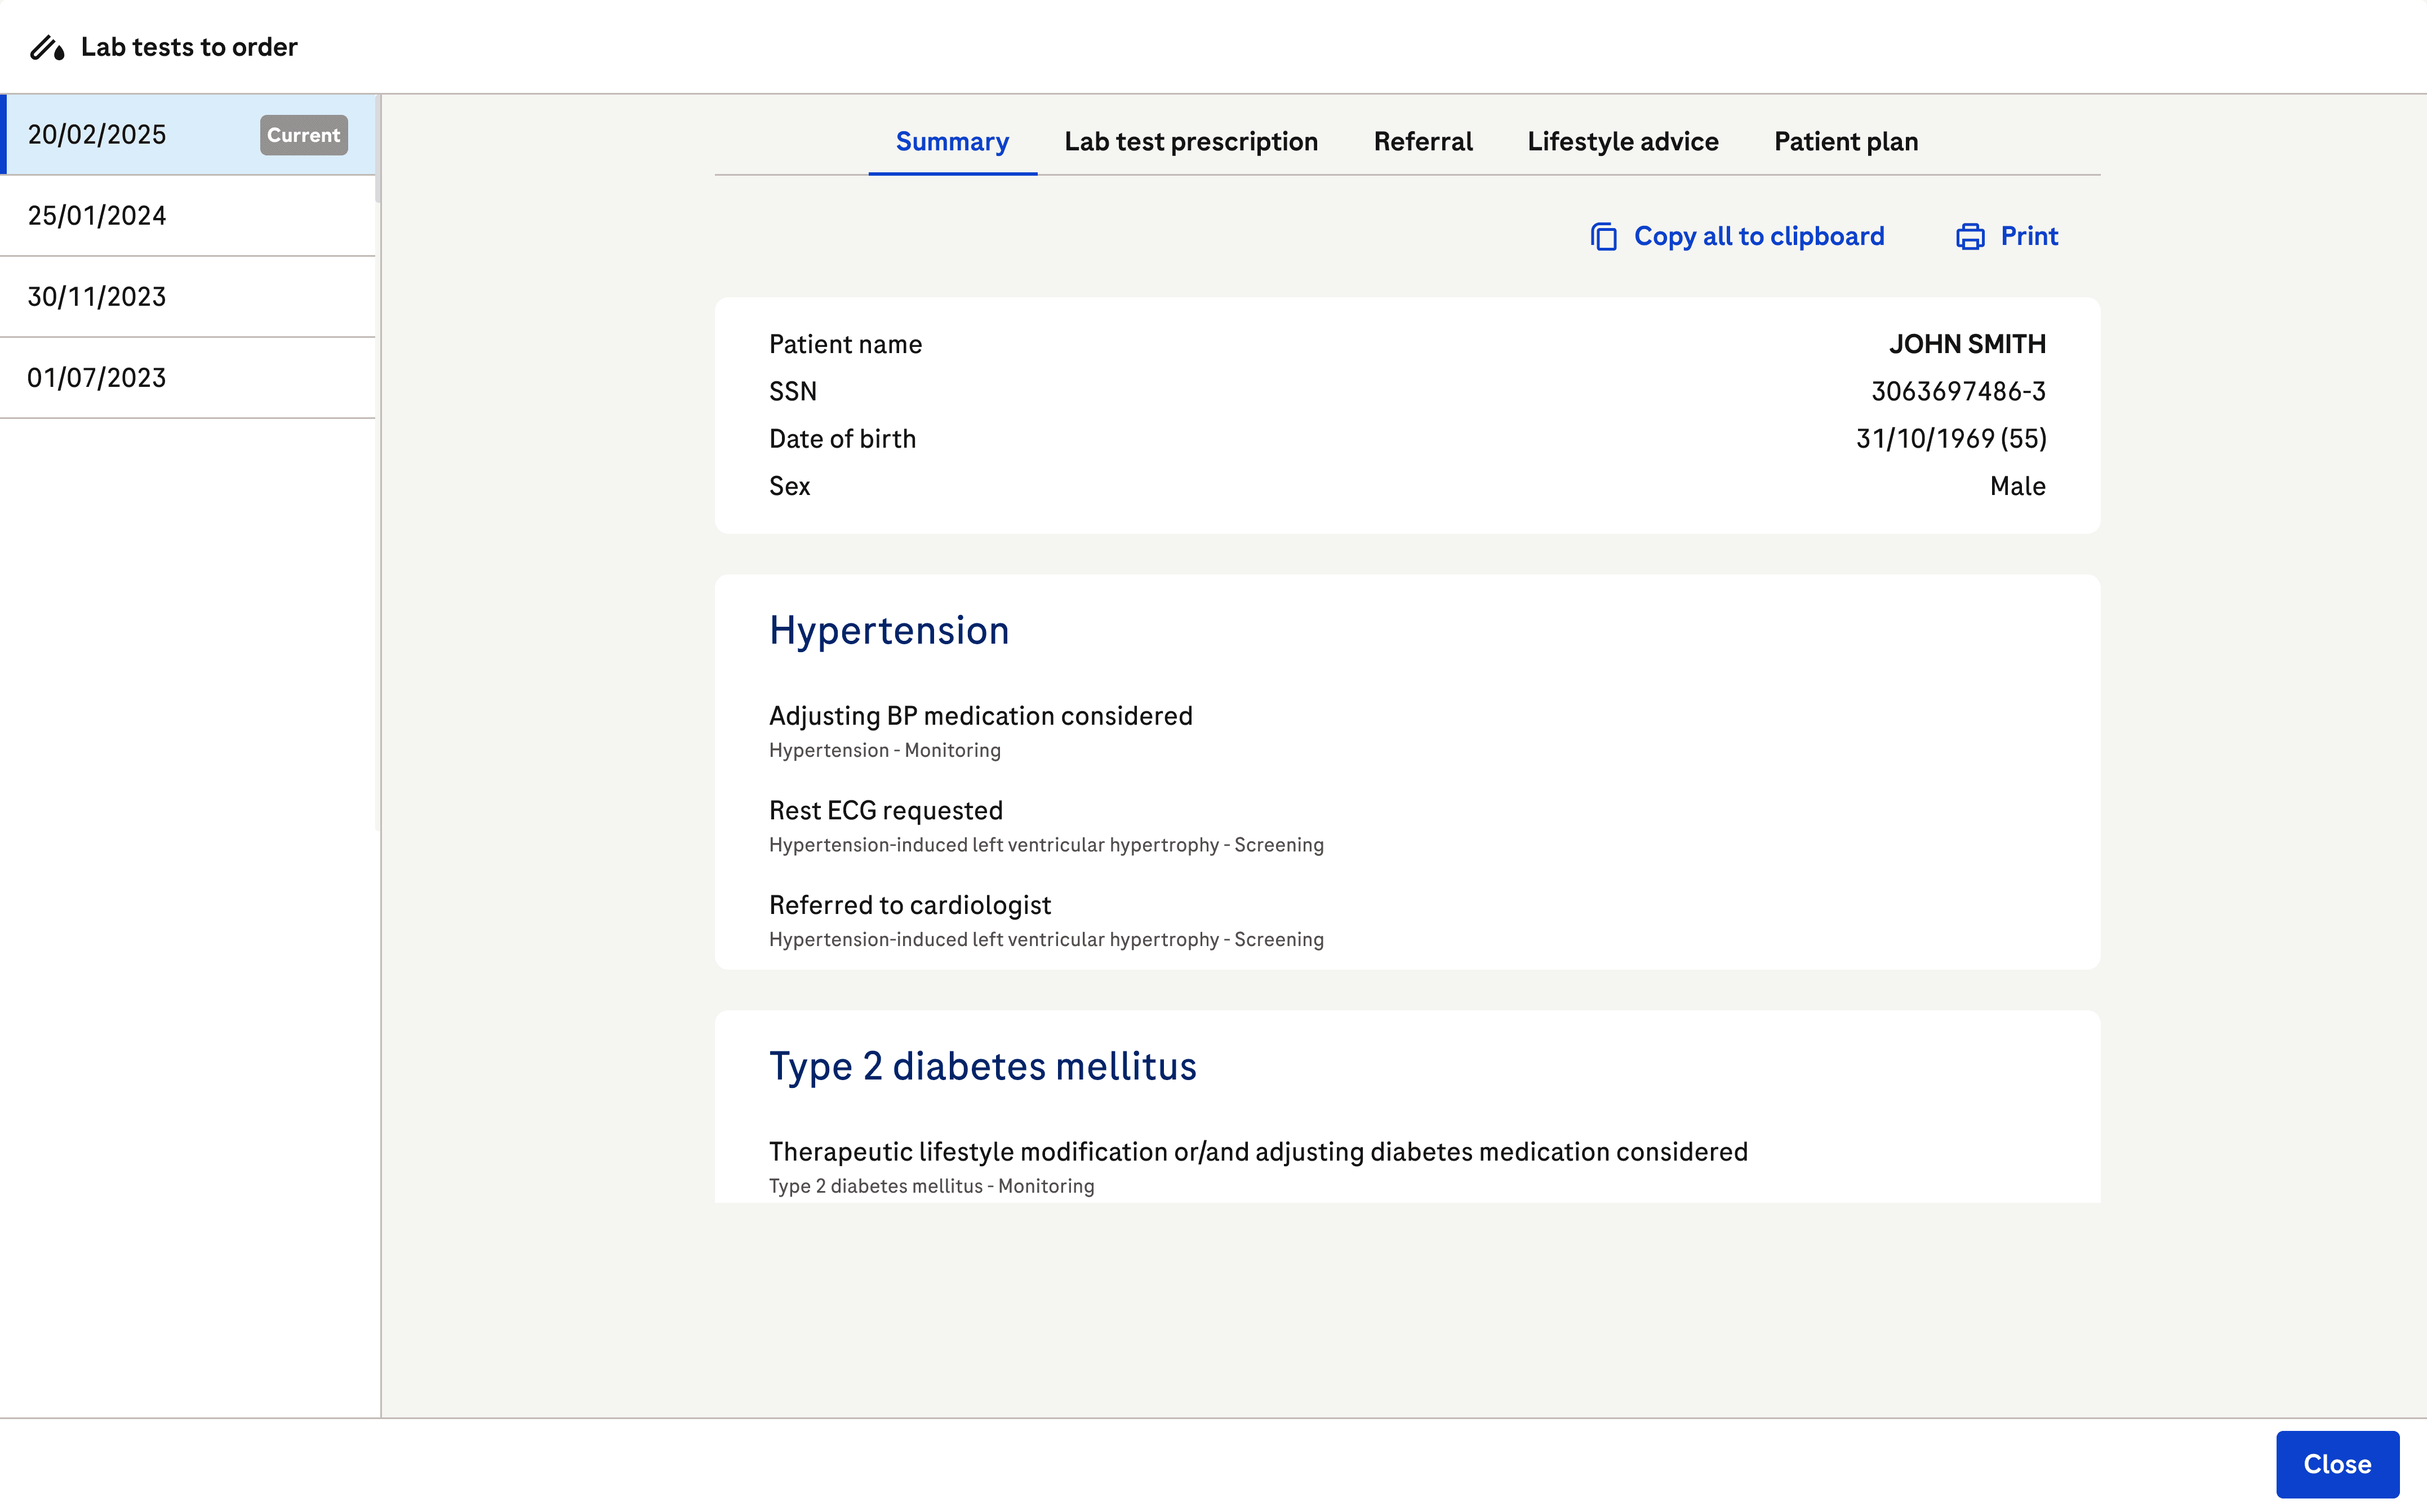Image resolution: width=2427 pixels, height=1512 pixels.
Task: Open the 01/07/2023 visit record
Action: [x=97, y=378]
